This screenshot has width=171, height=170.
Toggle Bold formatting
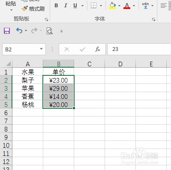click(x=56, y=6)
